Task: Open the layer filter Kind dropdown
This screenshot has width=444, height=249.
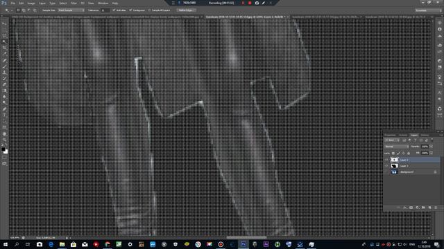Action: click(x=392, y=140)
